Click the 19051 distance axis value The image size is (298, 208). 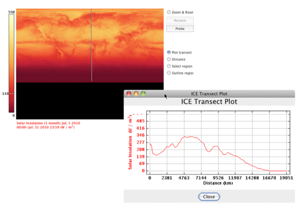[286, 178]
